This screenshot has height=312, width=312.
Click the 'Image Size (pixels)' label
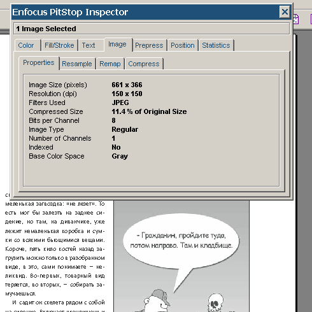[x=58, y=85]
